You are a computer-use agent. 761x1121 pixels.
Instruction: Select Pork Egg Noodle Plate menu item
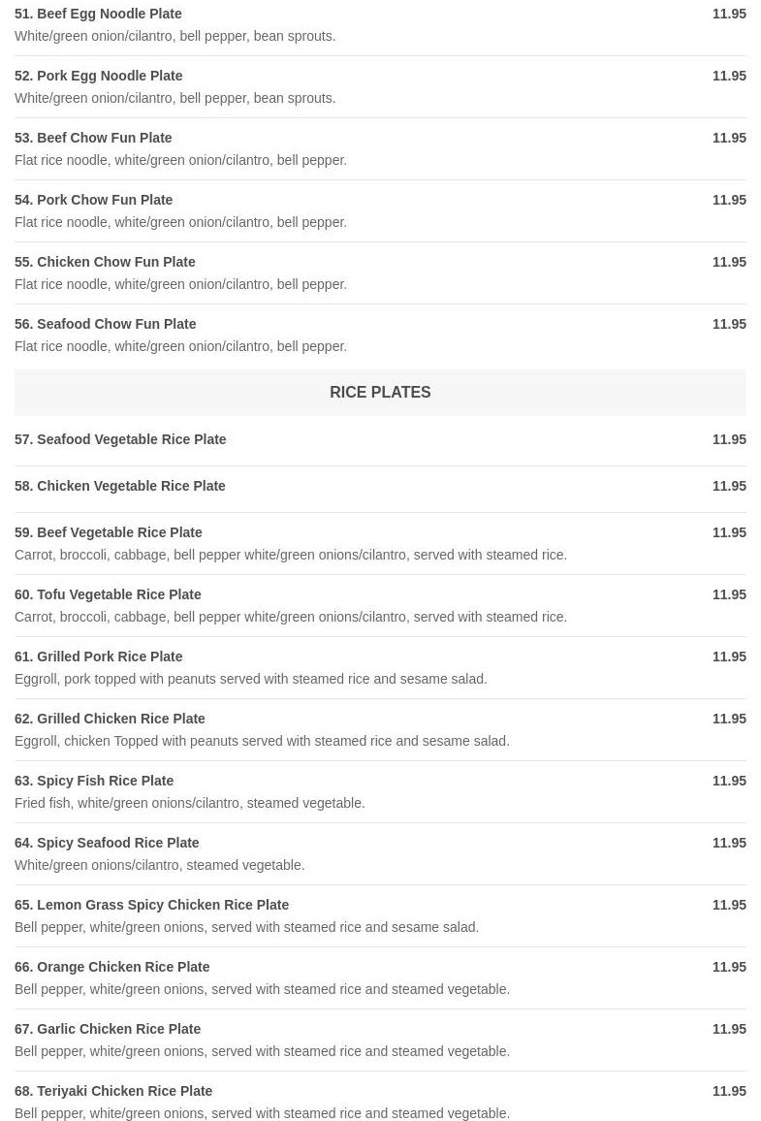tap(98, 76)
